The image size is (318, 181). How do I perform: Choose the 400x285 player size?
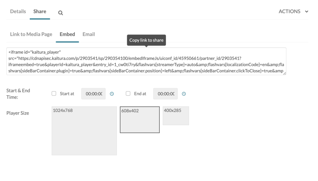point(176,116)
